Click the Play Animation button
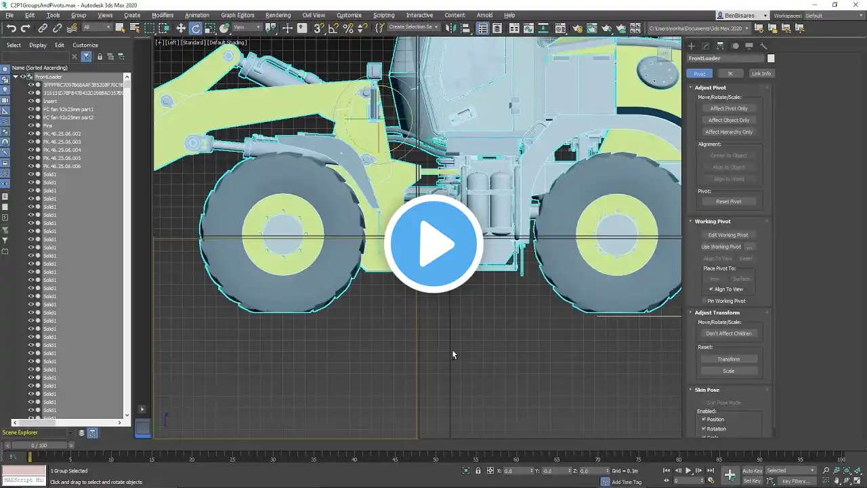Image resolution: width=867 pixels, height=488 pixels. click(688, 470)
